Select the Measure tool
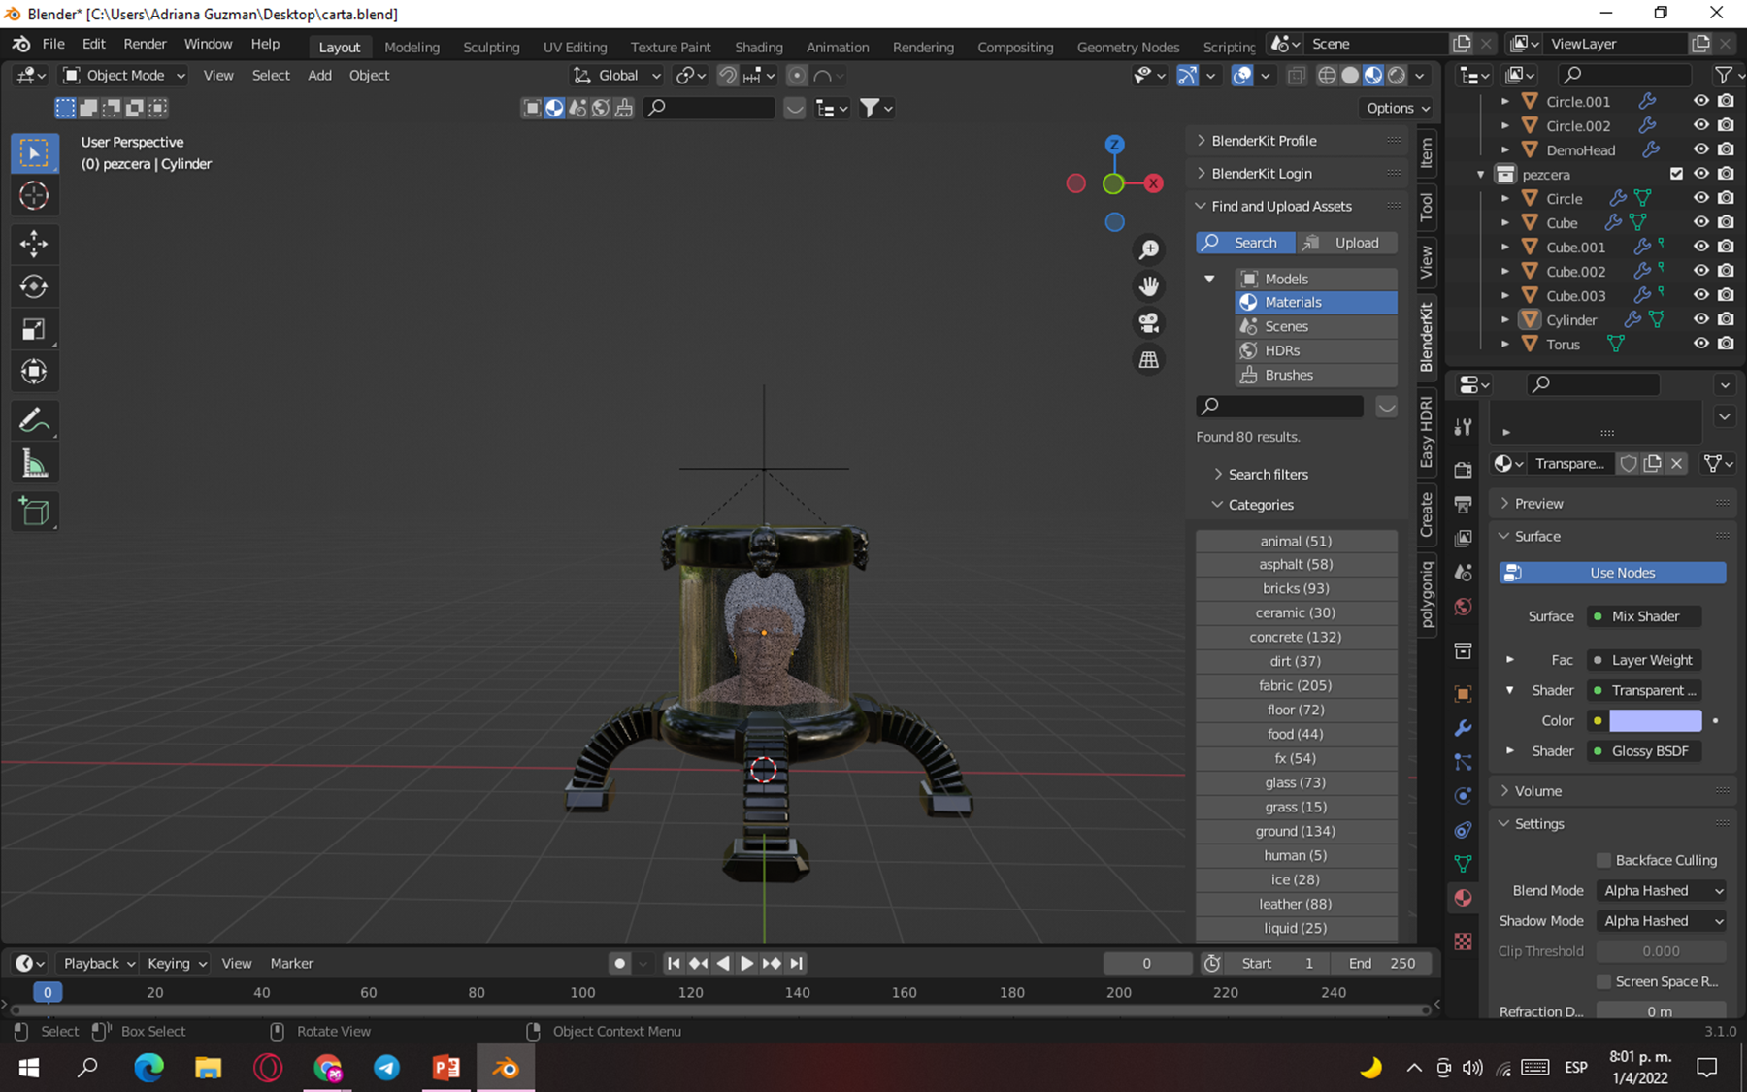The width and height of the screenshot is (1747, 1092). coord(34,464)
